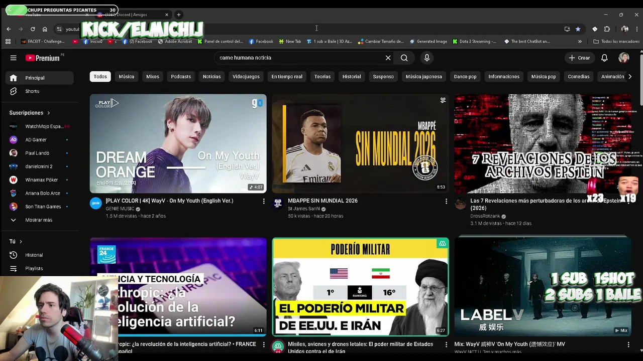The height and width of the screenshot is (361, 643).
Task: Open DrossRotzank channel avatar
Action: (x=460, y=203)
